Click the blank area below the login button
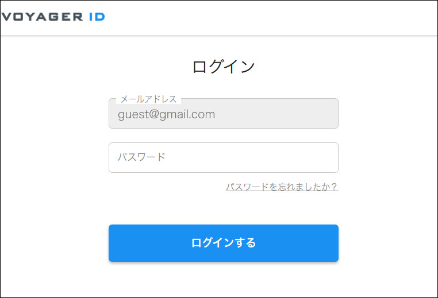 (223, 280)
